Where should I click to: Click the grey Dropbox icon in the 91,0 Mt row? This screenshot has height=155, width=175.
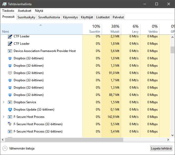(x=10, y=73)
